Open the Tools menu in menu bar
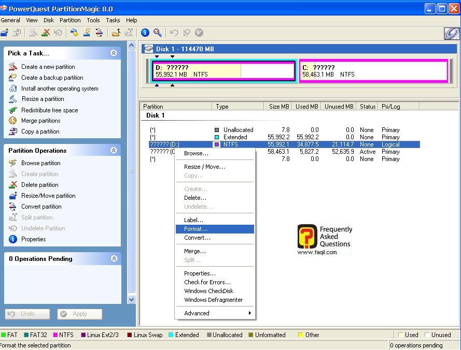 point(93,20)
